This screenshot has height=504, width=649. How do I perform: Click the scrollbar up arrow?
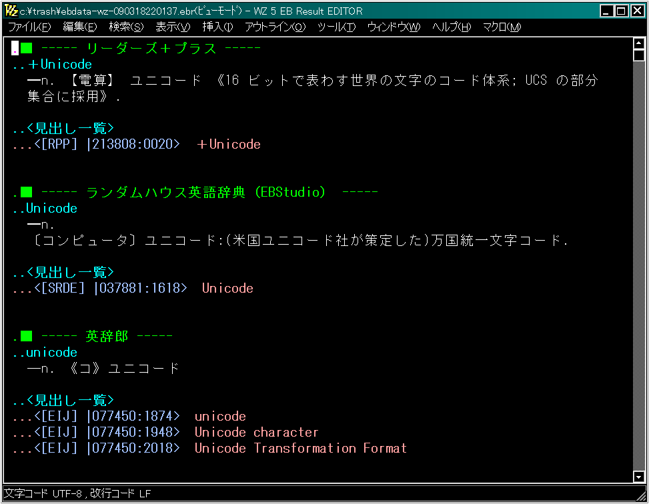pos(638,43)
